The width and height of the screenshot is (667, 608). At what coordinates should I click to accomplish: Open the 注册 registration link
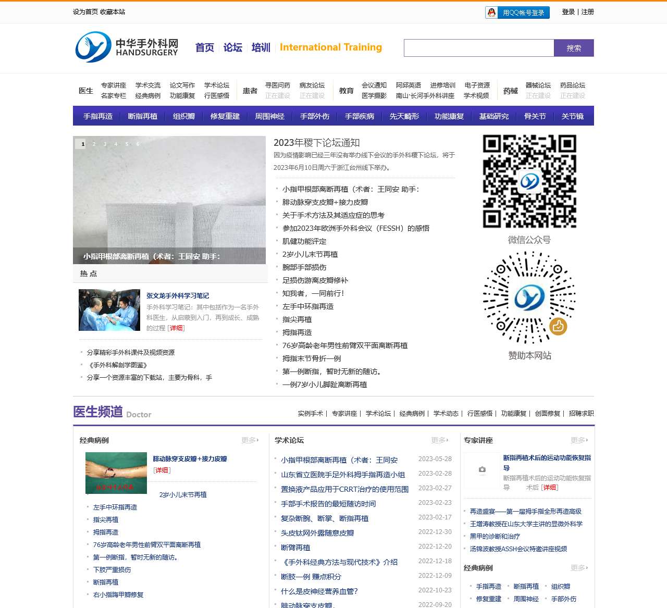click(587, 12)
